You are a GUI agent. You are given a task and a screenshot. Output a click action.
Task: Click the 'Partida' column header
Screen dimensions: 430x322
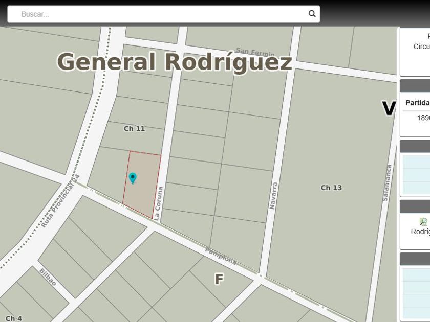pyautogui.click(x=417, y=103)
